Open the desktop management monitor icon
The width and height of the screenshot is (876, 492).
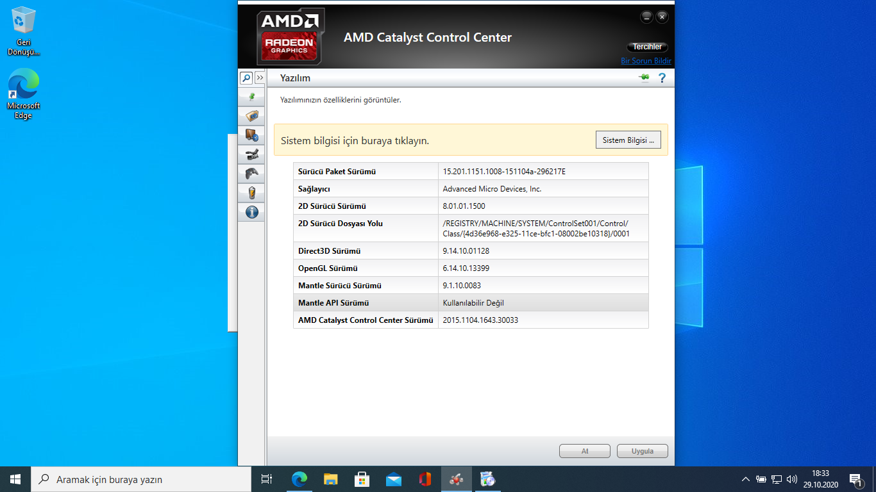[251, 135]
